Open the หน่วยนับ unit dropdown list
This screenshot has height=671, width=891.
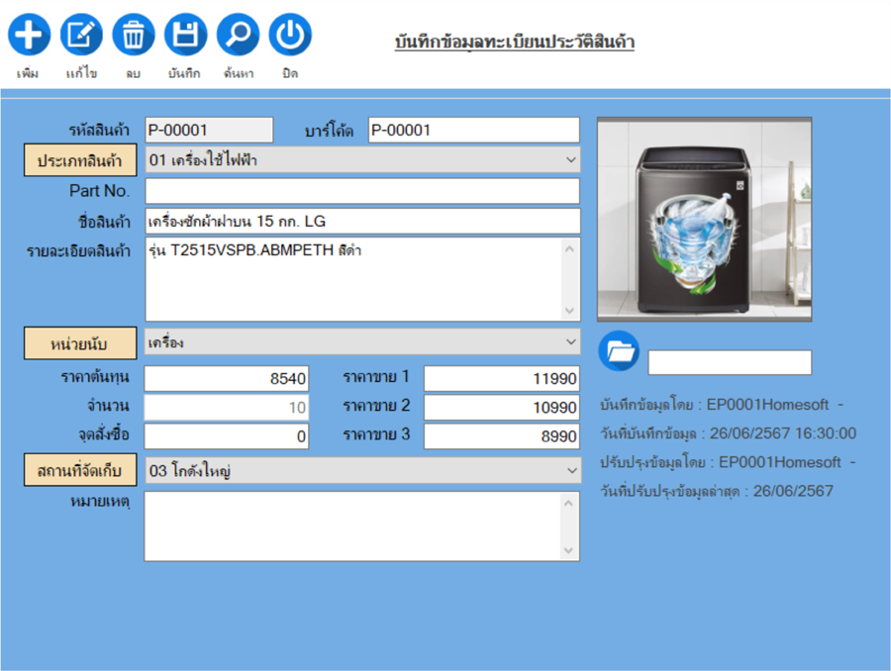pos(570,342)
